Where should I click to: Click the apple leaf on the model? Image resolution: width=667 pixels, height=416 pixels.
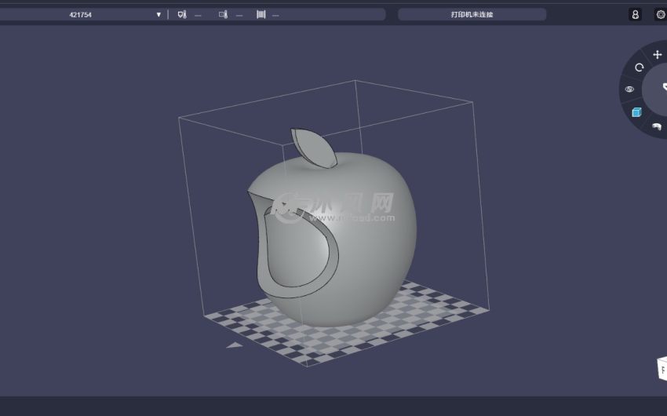(313, 147)
